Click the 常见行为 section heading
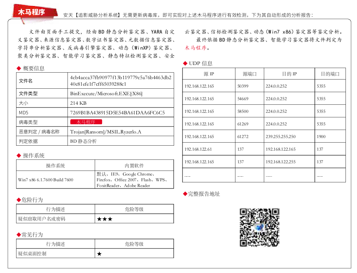Image resolution: width=357 pixels, height=273 pixels. (x=32, y=234)
